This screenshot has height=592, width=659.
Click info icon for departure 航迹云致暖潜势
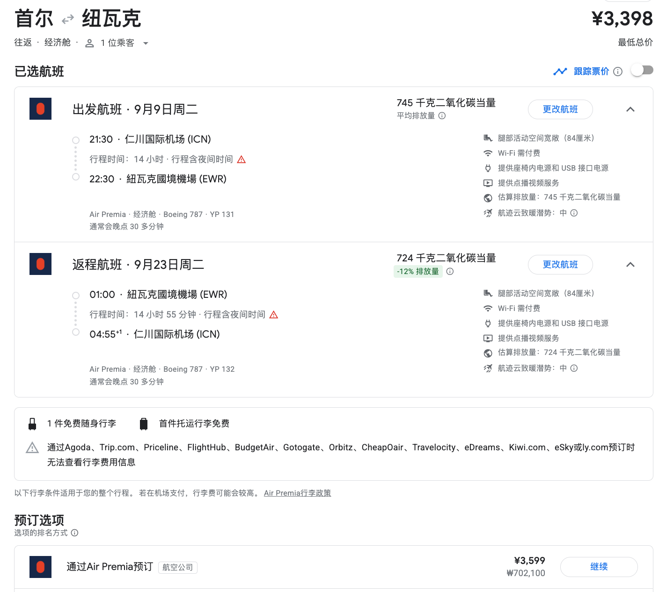(x=574, y=213)
